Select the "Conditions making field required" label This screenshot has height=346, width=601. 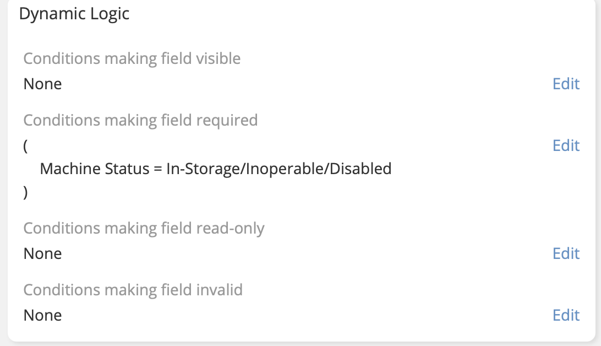pos(140,121)
